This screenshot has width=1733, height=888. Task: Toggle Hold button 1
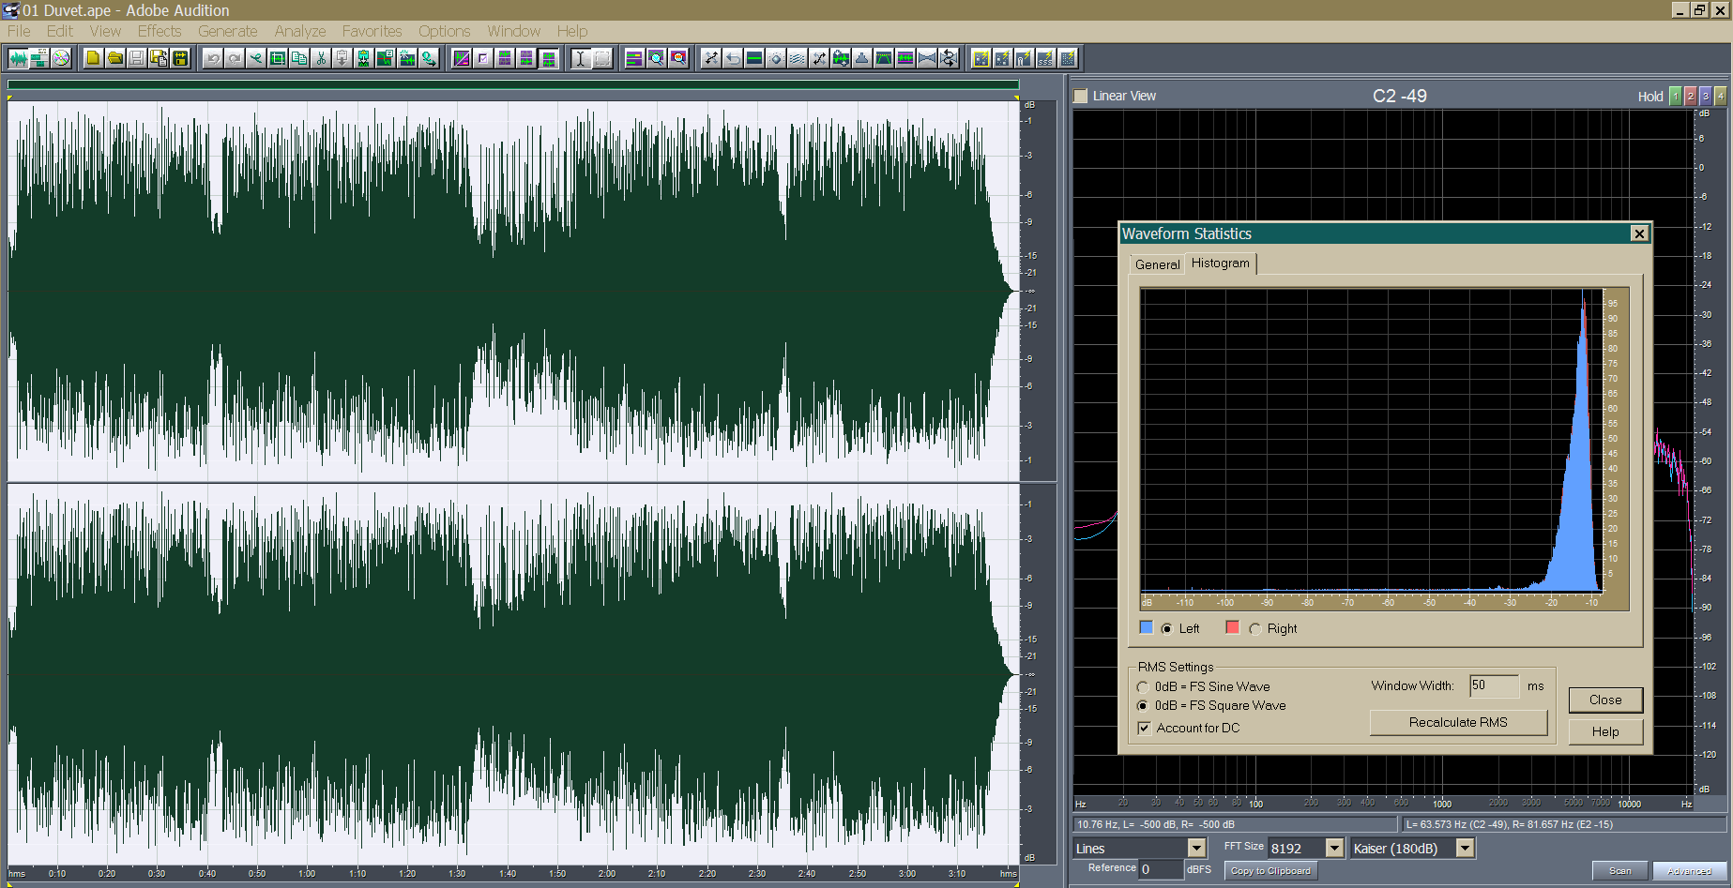pyautogui.click(x=1676, y=96)
